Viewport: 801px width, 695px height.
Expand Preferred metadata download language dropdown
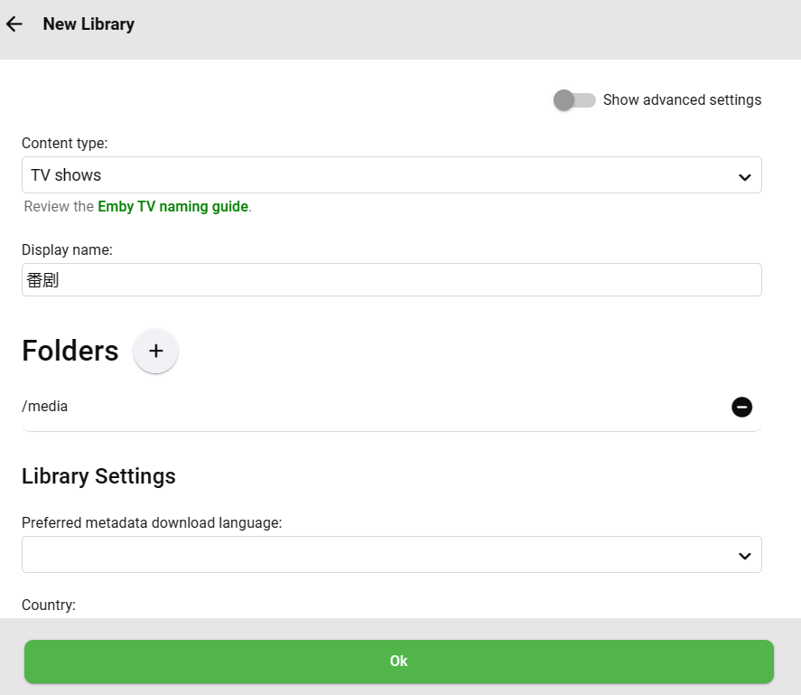click(379, 555)
